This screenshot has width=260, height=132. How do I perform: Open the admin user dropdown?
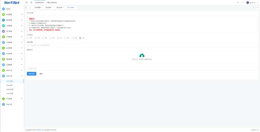pyautogui.click(x=251, y=3)
